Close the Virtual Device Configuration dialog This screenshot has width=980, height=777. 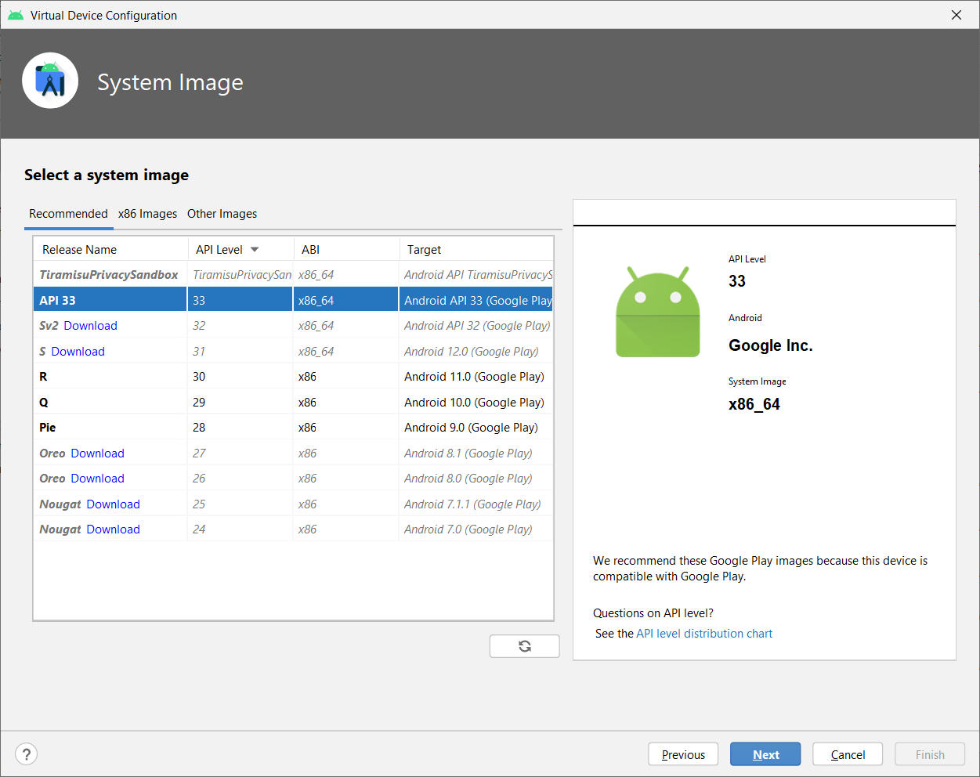click(956, 15)
